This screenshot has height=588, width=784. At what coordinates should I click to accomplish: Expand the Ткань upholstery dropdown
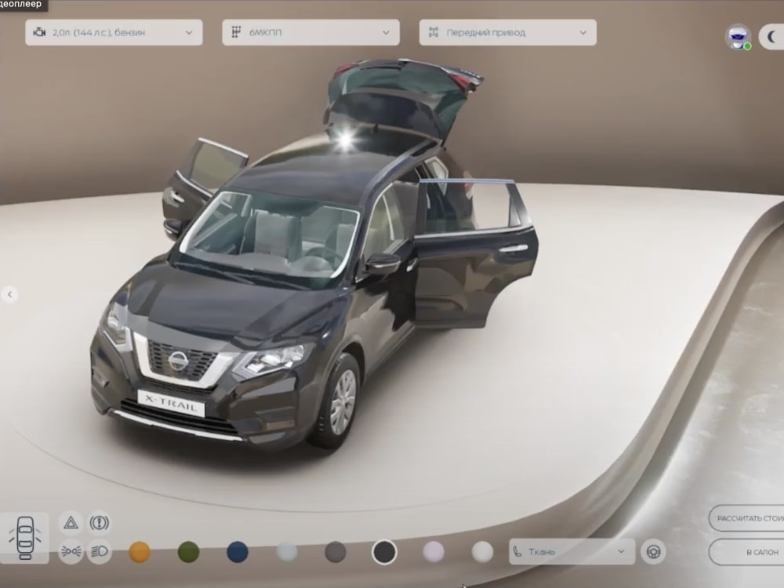click(572, 551)
